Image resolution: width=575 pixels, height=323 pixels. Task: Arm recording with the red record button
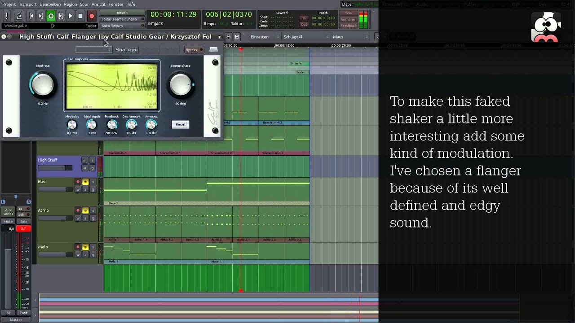[92, 16]
